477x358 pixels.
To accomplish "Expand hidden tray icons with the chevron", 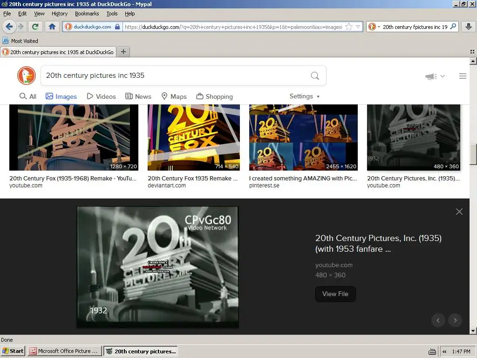I will click(x=444, y=351).
